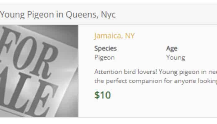Click the Age heading label
Screen dimensions: 217x124
pyautogui.click(x=172, y=48)
